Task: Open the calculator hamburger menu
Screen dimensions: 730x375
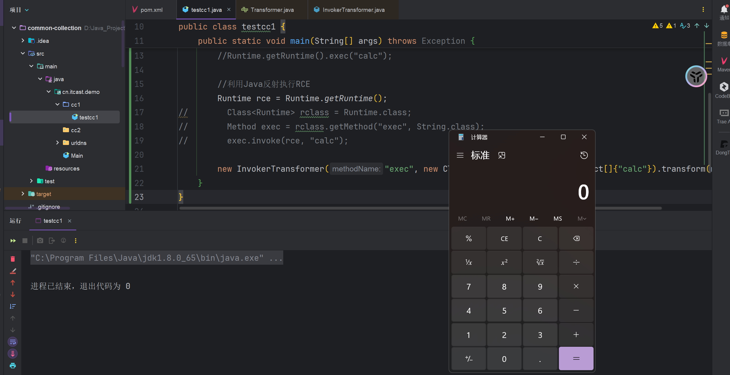Action: click(460, 155)
